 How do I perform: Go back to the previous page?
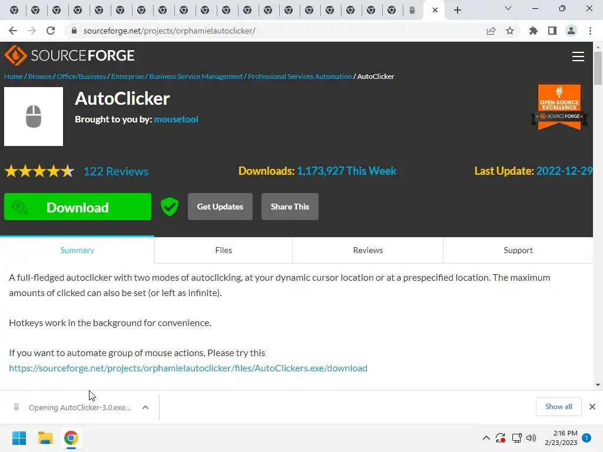click(x=13, y=31)
